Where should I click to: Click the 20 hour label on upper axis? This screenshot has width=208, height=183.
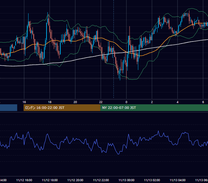pyautogui.click(x=75, y=102)
